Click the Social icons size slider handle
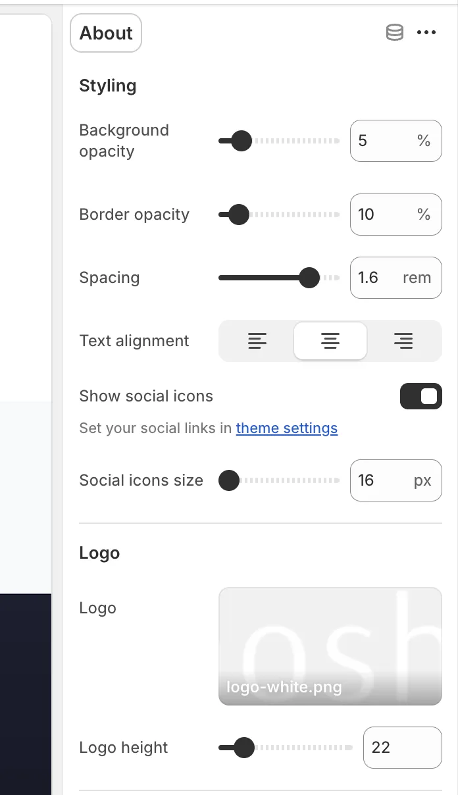Image resolution: width=458 pixels, height=795 pixels. tap(229, 480)
